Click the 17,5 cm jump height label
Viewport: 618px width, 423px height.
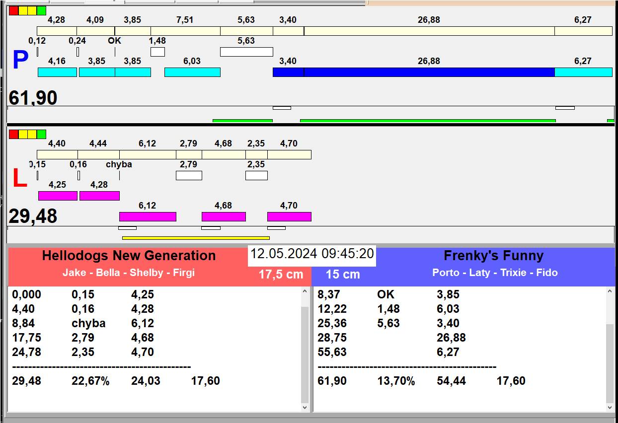(281, 275)
